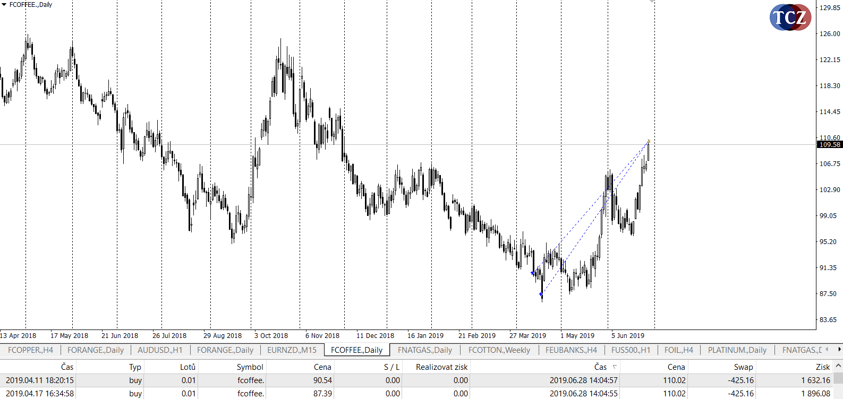
Task: Click the sort arrow beside the second Čas header
Action: [x=615, y=367]
